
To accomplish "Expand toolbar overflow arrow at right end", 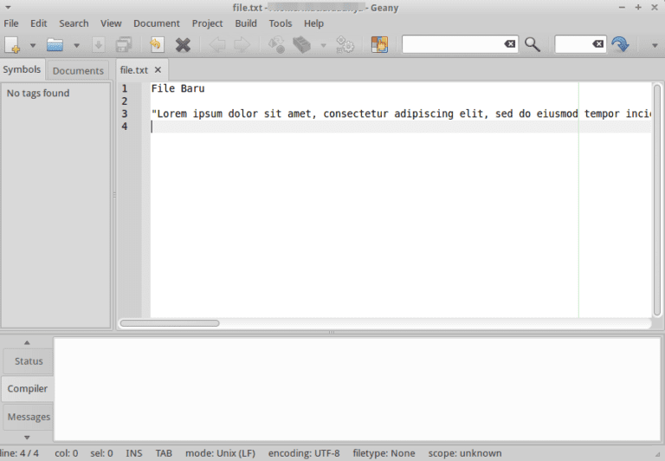I will [x=655, y=45].
